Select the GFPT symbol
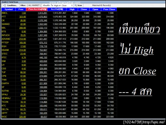The image size is (166, 125). tap(4, 113)
